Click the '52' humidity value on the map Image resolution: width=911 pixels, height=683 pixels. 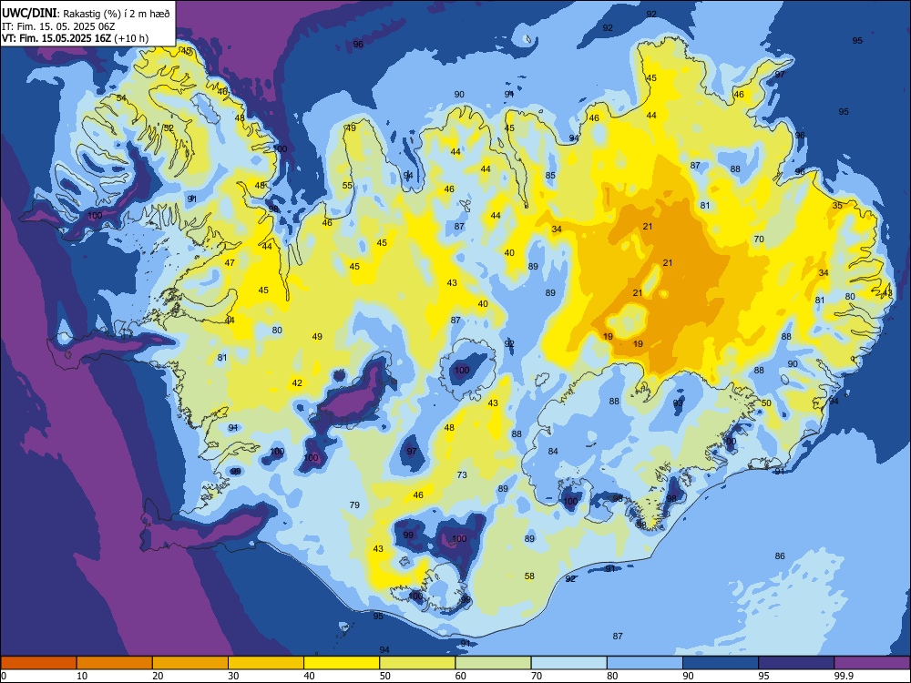click(169, 128)
